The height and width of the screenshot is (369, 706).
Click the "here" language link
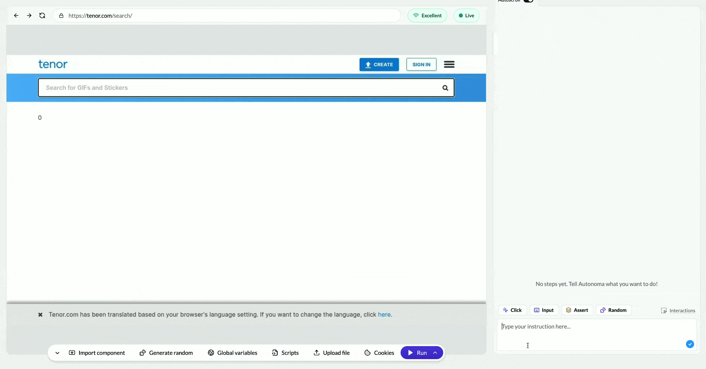[x=384, y=315]
